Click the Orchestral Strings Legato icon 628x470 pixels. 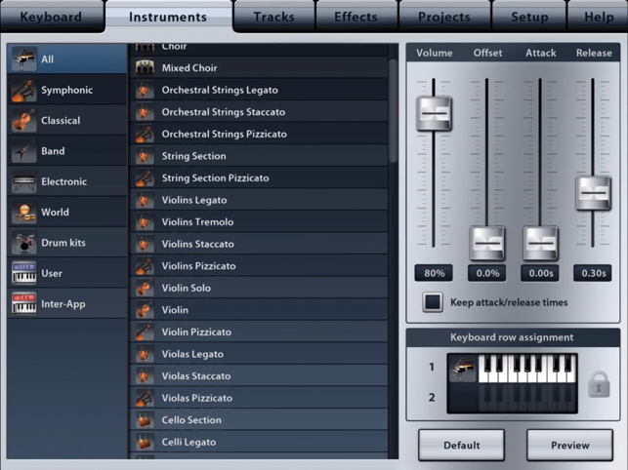point(145,90)
